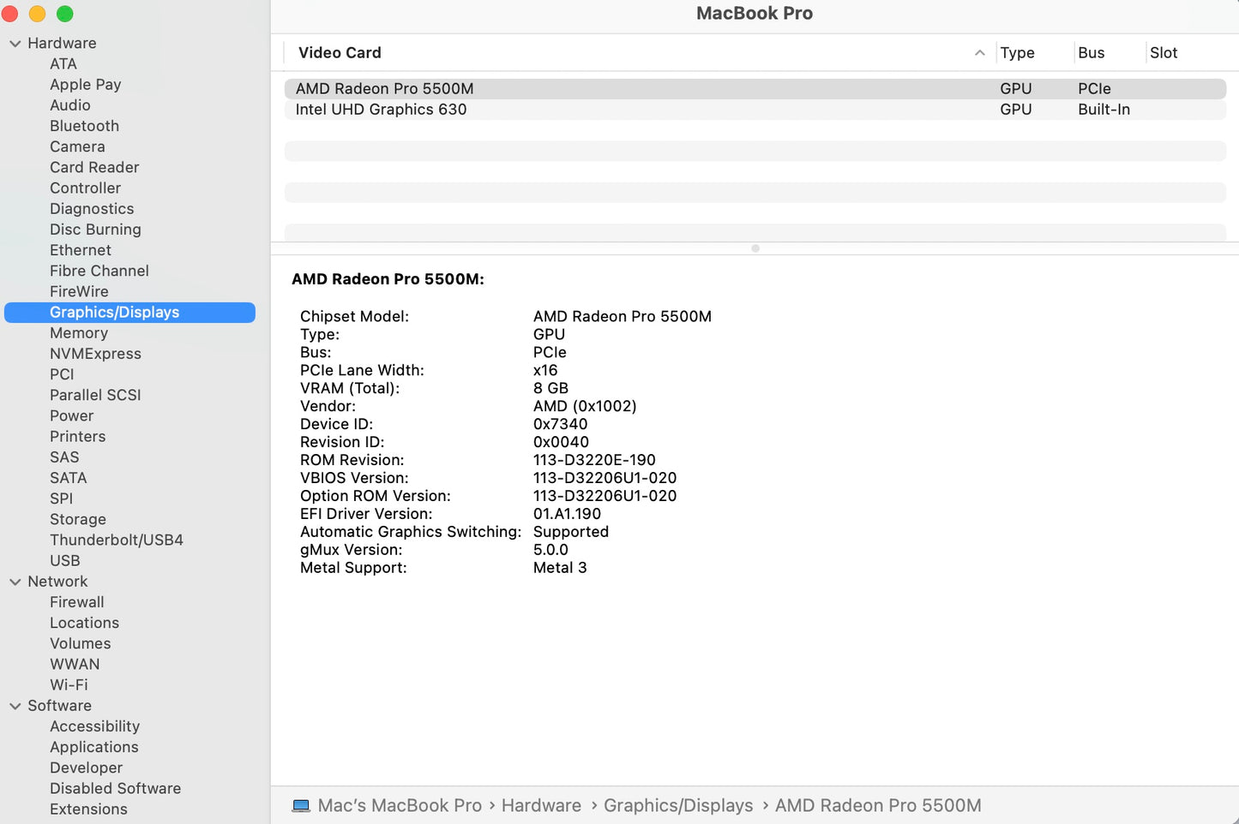Click the green full screen window button
Viewport: 1239px width, 824px height.
click(65, 14)
